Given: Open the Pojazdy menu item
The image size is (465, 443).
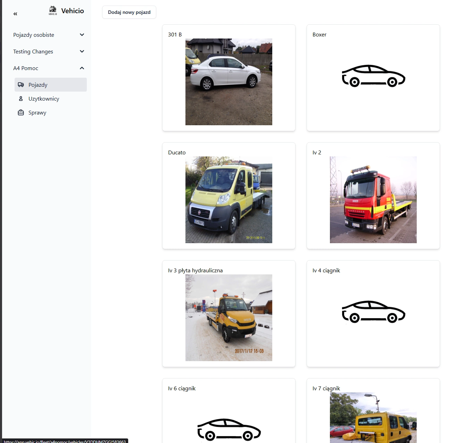Looking at the screenshot, I should click(x=51, y=85).
